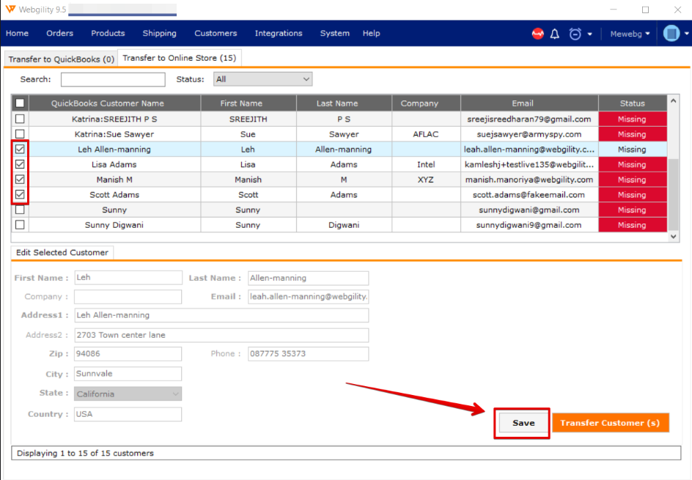
Task: Click the Digwani last name cell
Action: tap(345, 225)
